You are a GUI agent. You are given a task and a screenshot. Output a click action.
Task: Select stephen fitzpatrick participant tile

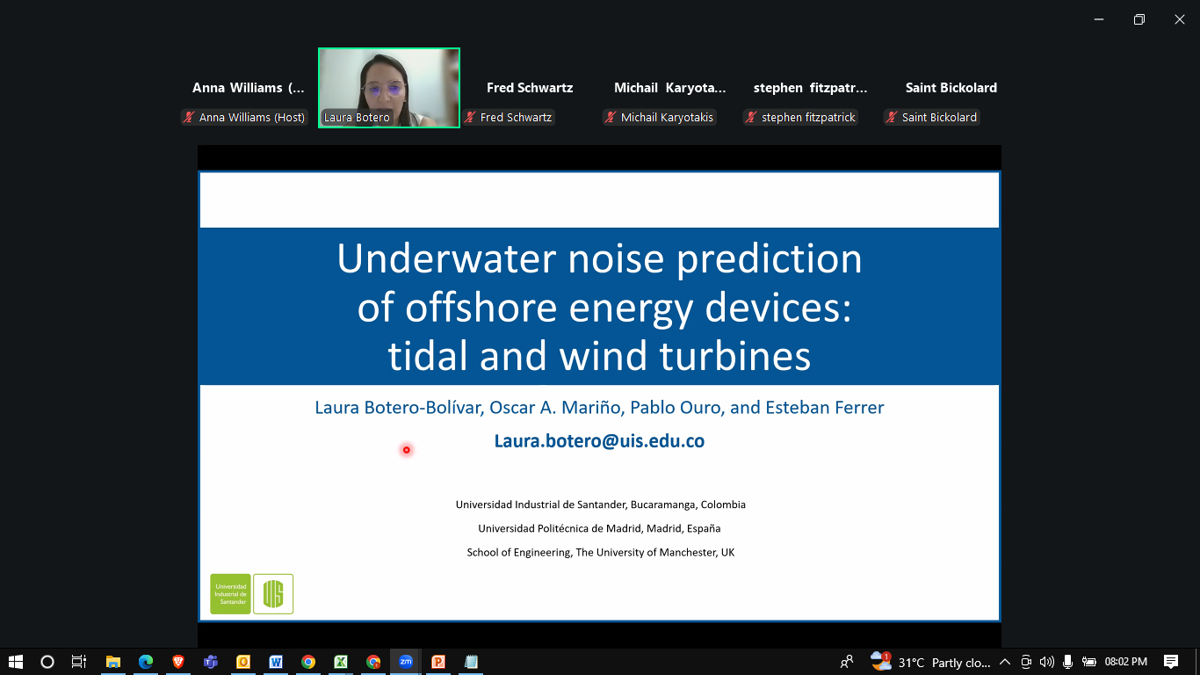811,88
